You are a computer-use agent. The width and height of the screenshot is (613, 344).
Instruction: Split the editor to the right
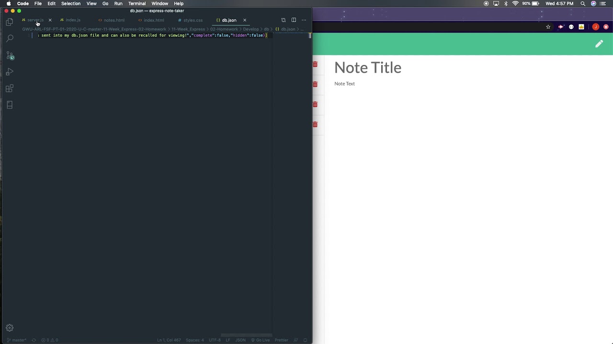tap(294, 20)
